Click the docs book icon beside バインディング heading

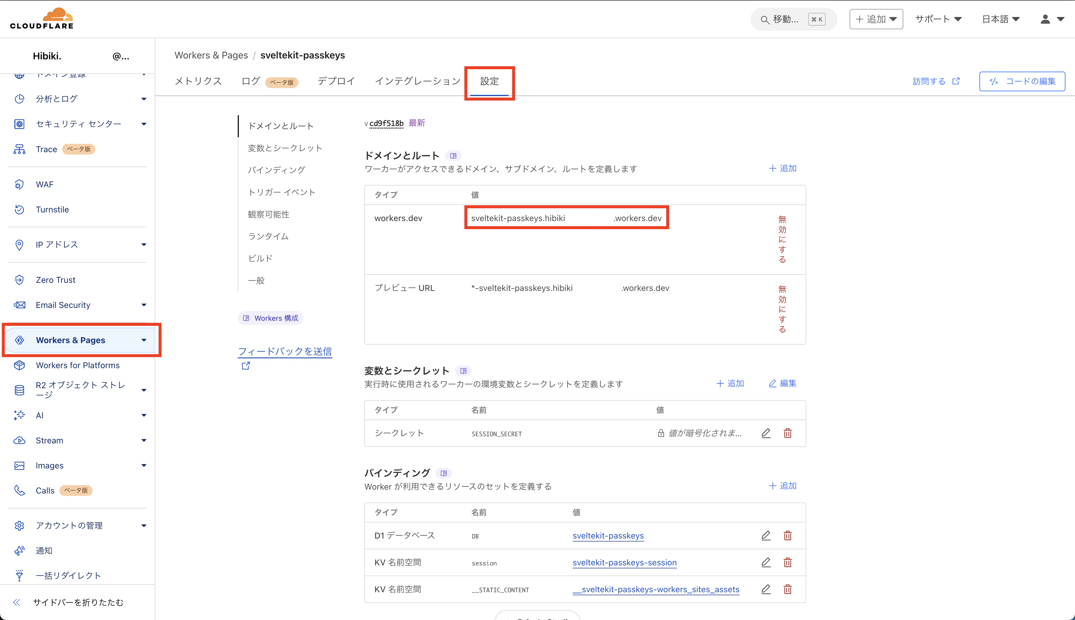click(x=443, y=473)
